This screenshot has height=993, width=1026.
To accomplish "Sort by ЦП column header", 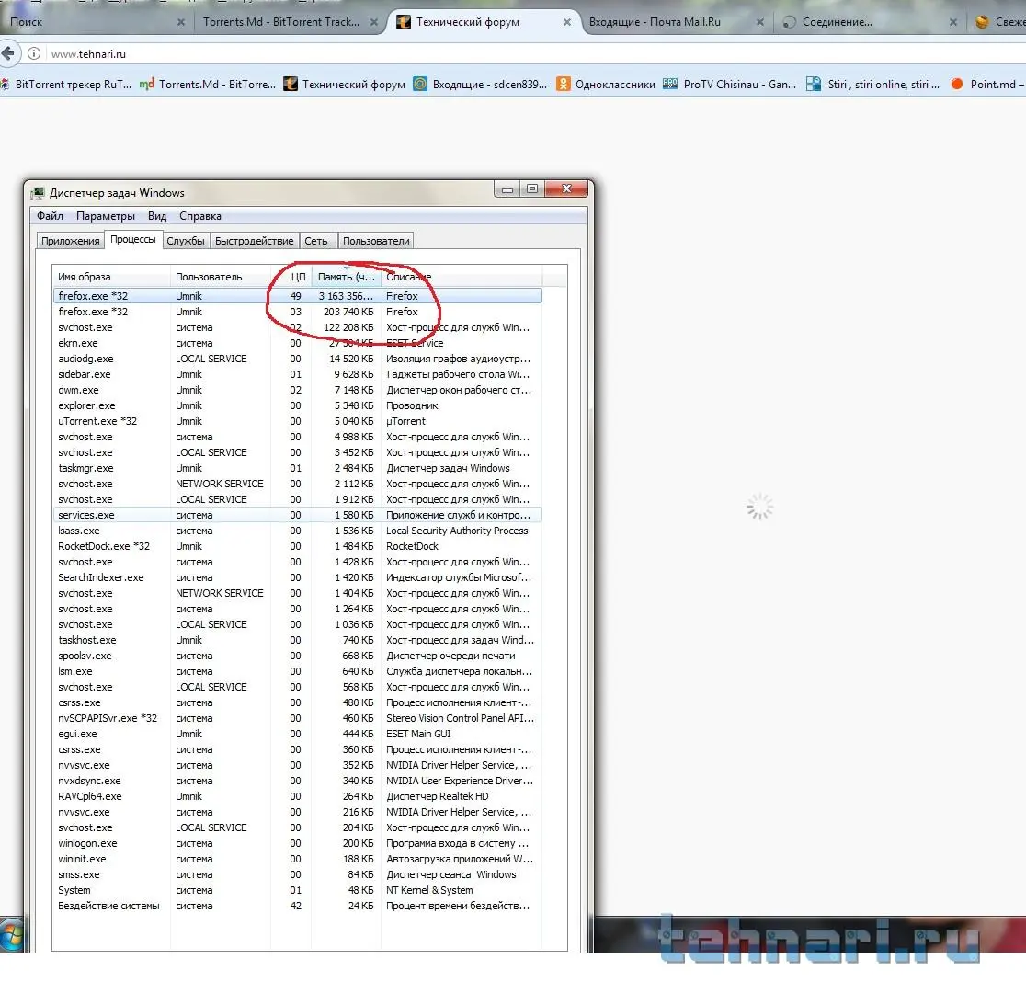I will [291, 276].
